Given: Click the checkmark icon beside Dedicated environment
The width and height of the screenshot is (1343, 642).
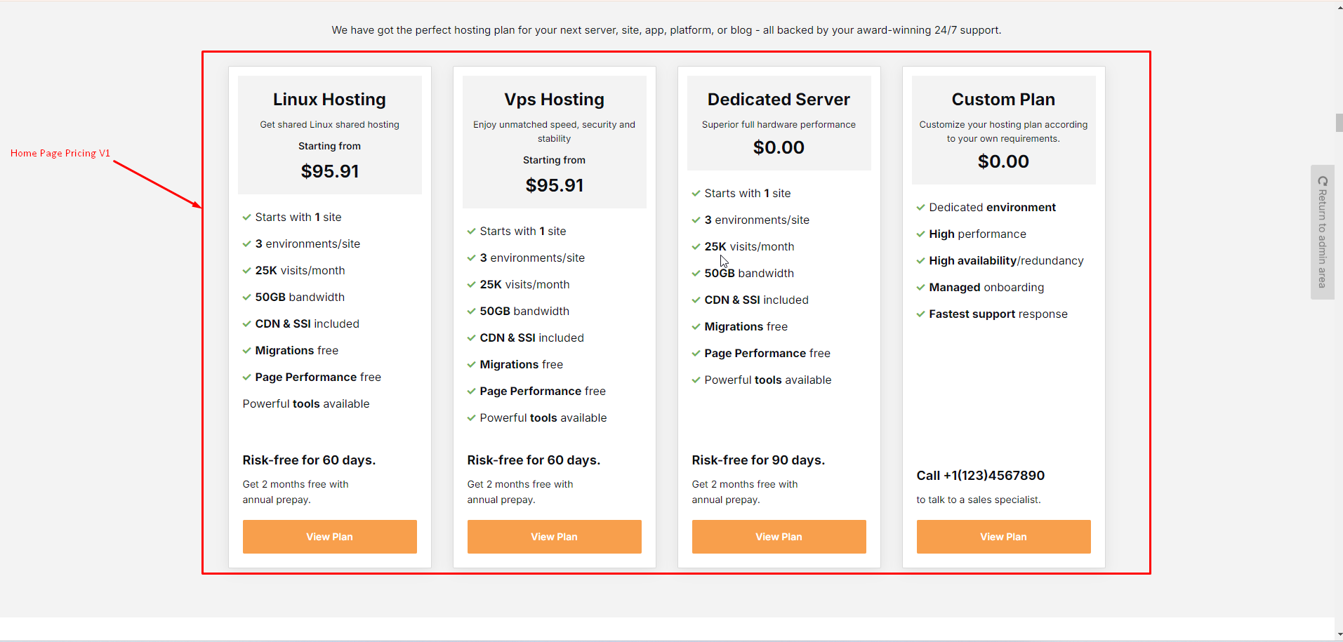Looking at the screenshot, I should tap(920, 208).
